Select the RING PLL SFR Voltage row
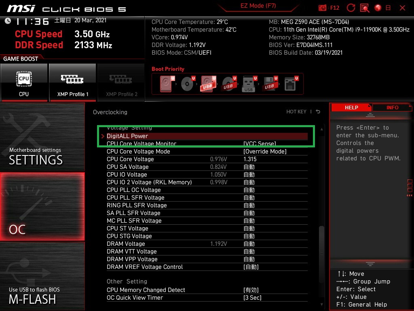The width and height of the screenshot is (414, 311). 207,205
